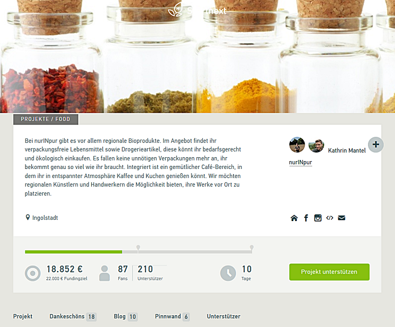Image resolution: width=395 pixels, height=327 pixels.
Task: Open the second team member avatar
Action: 316,145
